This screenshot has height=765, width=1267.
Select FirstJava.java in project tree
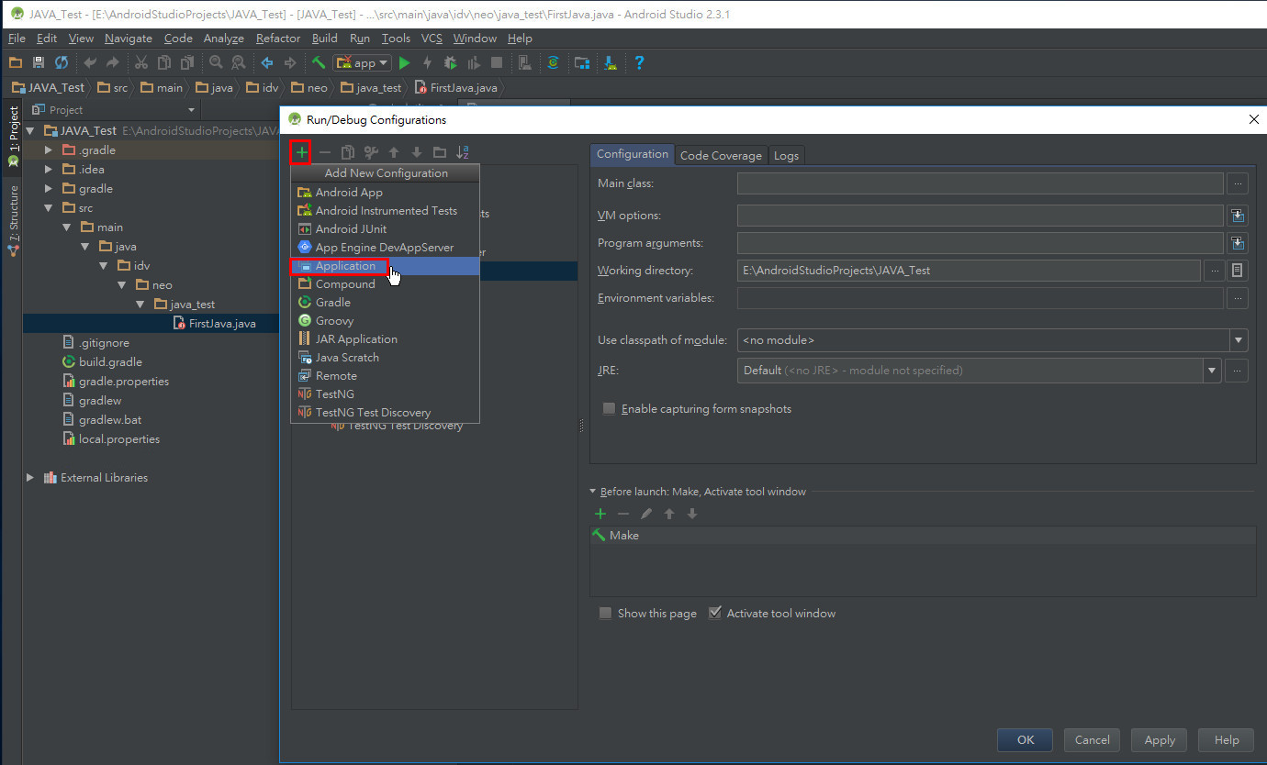(x=222, y=324)
